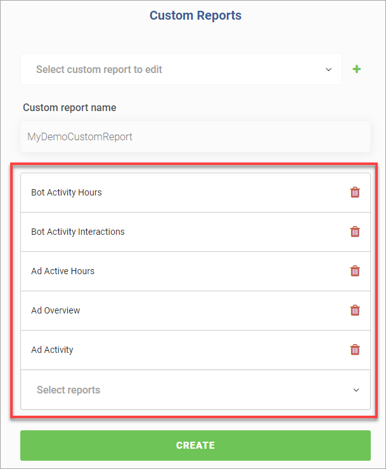Click the chevron arrow in the 'Select reports' field
The image size is (386, 469).
pyautogui.click(x=356, y=390)
